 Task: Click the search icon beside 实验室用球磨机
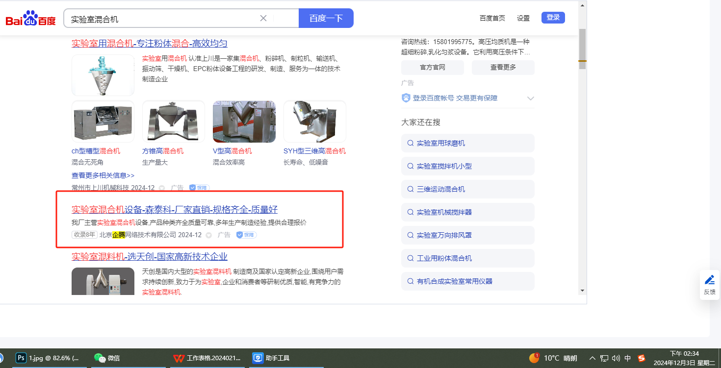(410, 143)
